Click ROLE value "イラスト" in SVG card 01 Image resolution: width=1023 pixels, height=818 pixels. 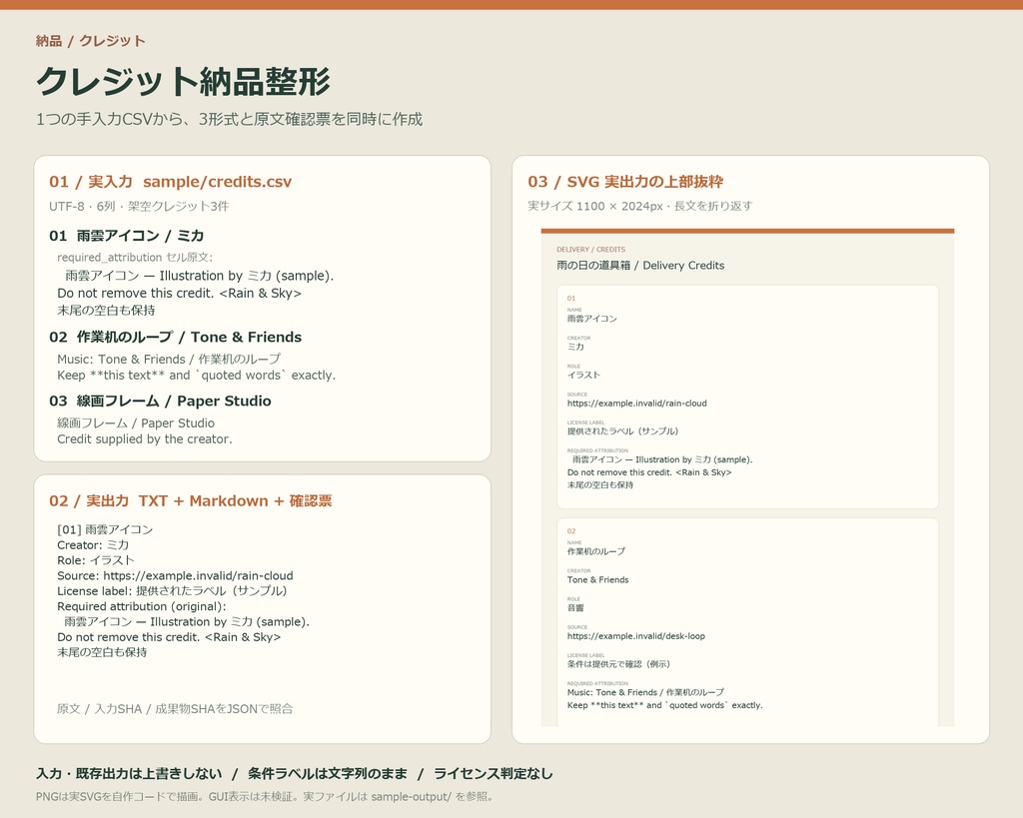(x=583, y=375)
